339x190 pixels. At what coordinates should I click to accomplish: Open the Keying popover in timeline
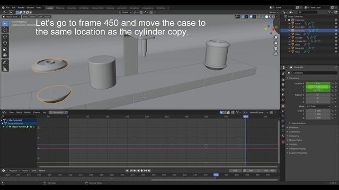pyautogui.click(x=25, y=170)
